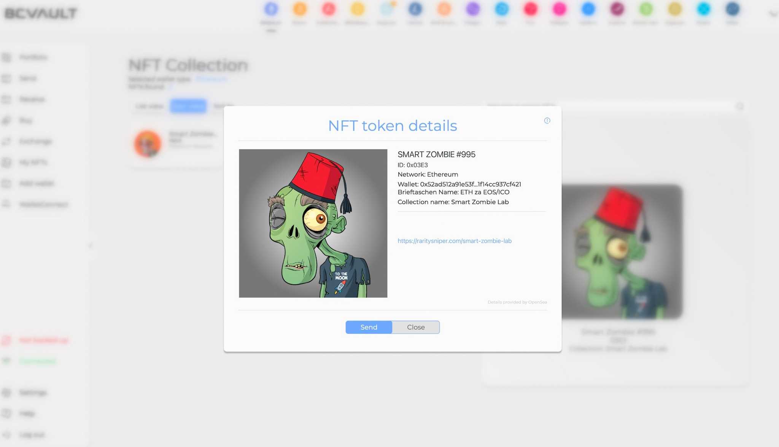Open Help in the sidebar

click(x=27, y=414)
